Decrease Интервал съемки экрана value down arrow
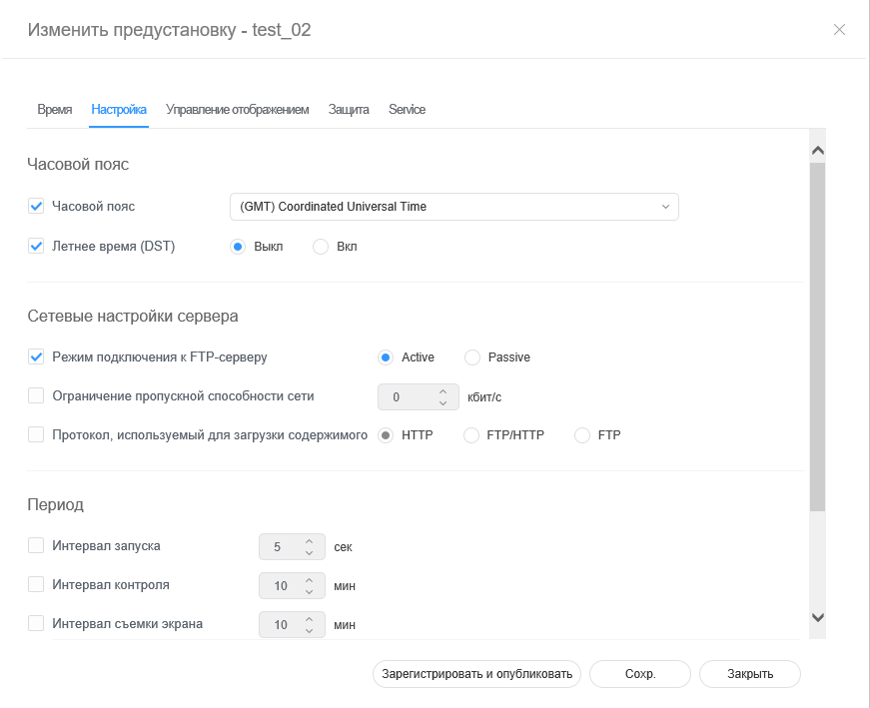Viewport: 870px width, 708px height. point(310,631)
